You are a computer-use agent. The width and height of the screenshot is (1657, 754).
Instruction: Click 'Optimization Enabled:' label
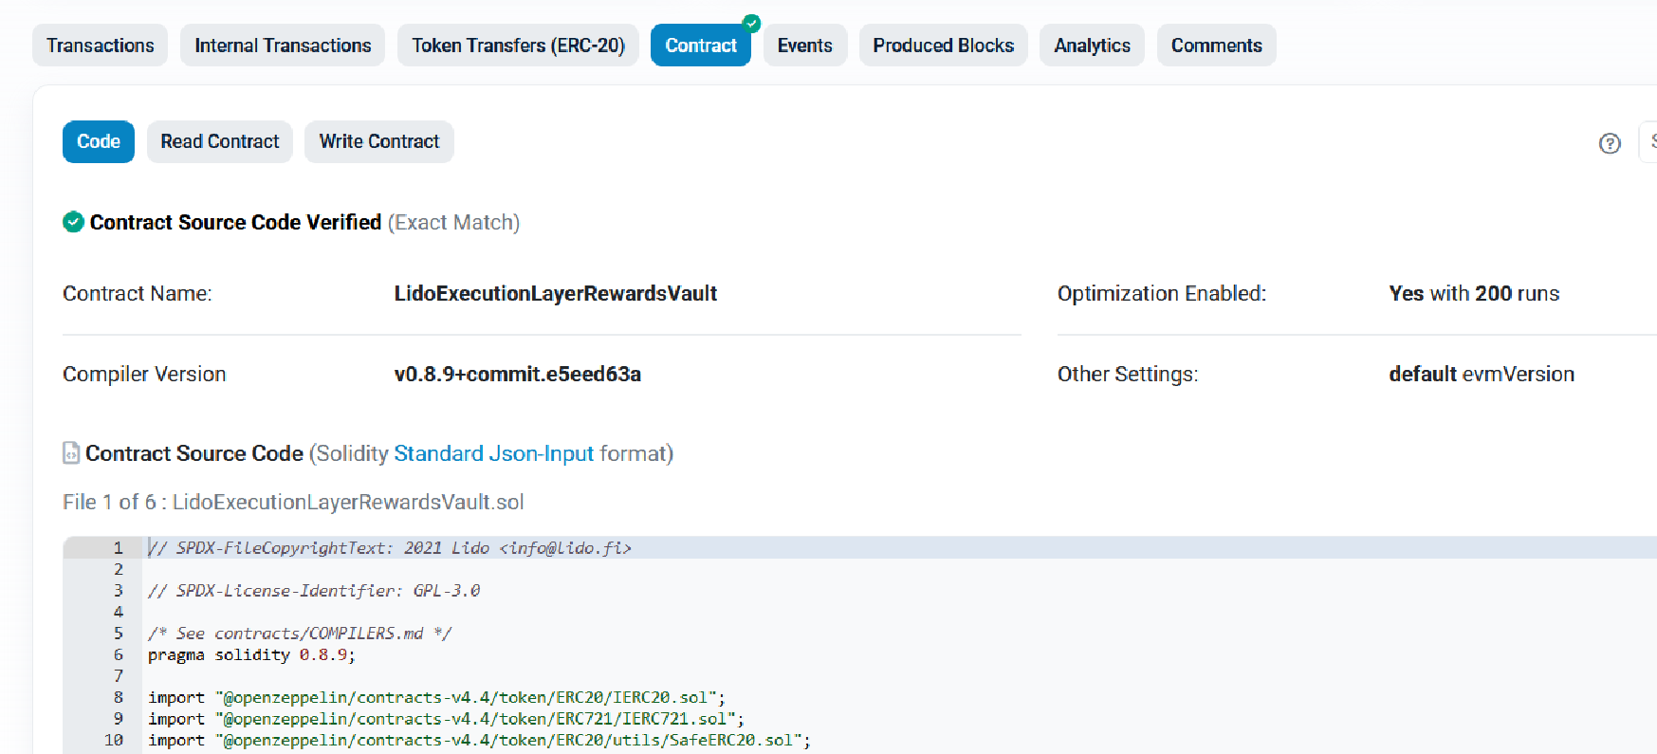click(1162, 294)
